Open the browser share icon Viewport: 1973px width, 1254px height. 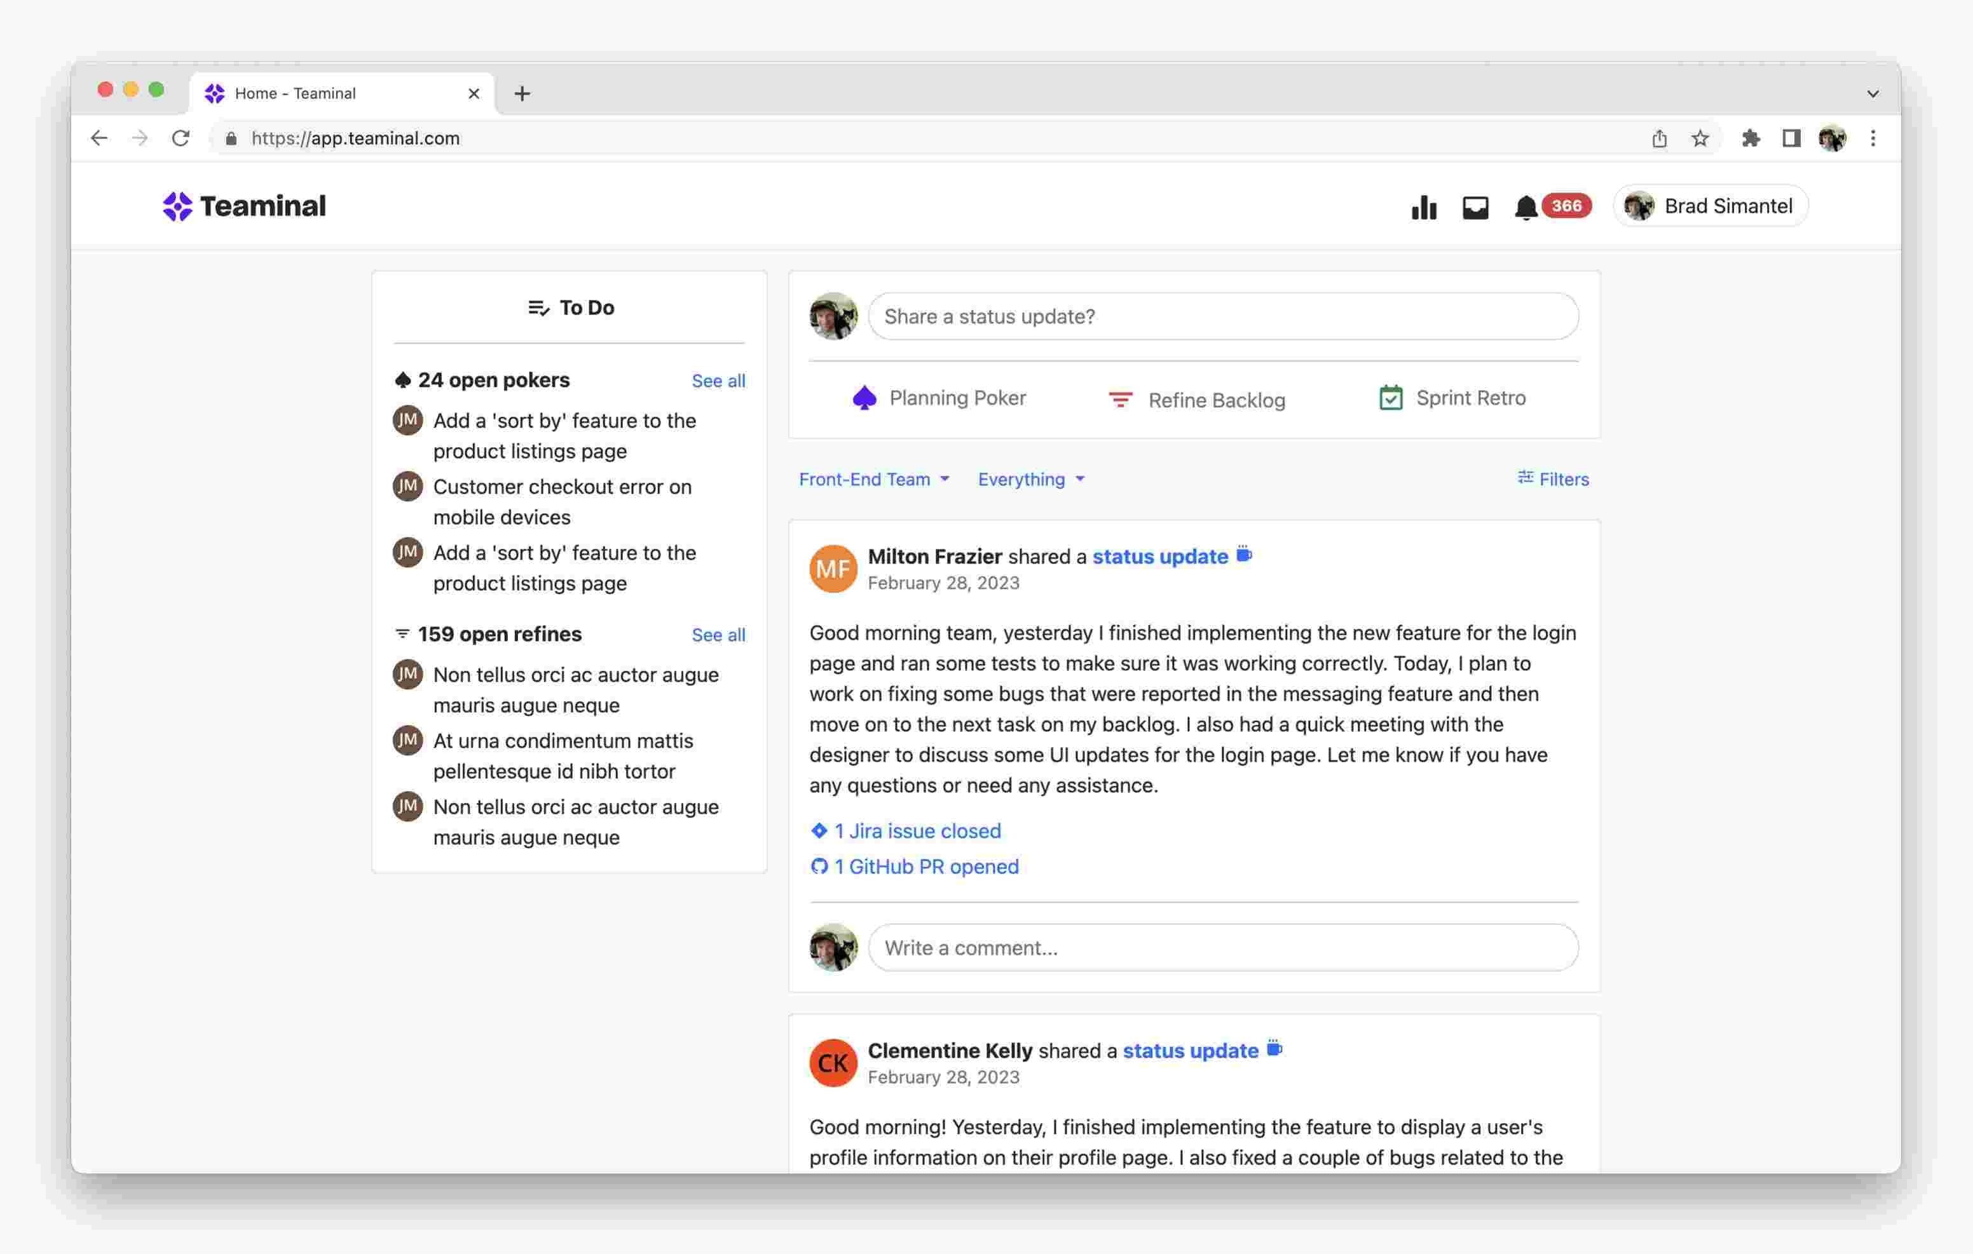click(x=1659, y=138)
